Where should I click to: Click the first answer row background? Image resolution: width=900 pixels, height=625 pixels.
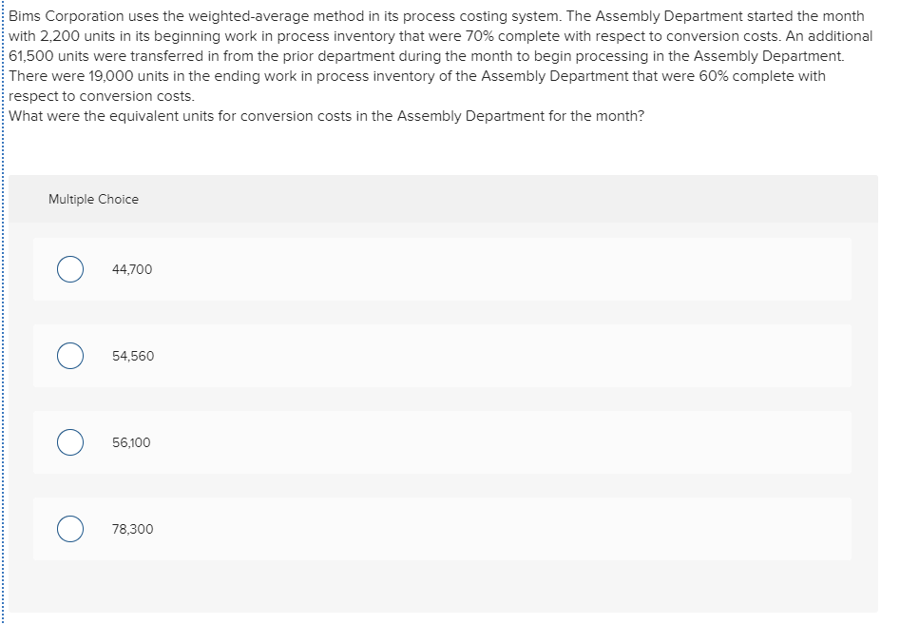coord(442,269)
